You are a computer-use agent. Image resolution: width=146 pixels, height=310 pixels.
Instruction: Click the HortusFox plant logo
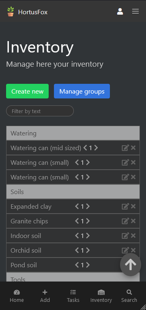(x=11, y=11)
